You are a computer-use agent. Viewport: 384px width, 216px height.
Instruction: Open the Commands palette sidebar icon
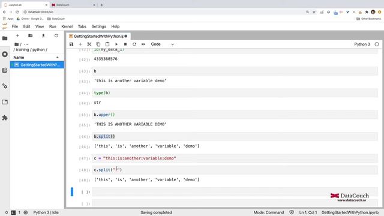[5, 70]
